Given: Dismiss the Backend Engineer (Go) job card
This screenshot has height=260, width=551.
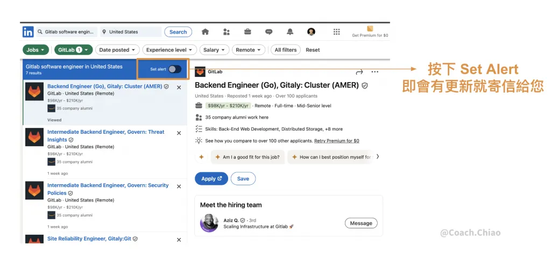Looking at the screenshot, I should [179, 87].
